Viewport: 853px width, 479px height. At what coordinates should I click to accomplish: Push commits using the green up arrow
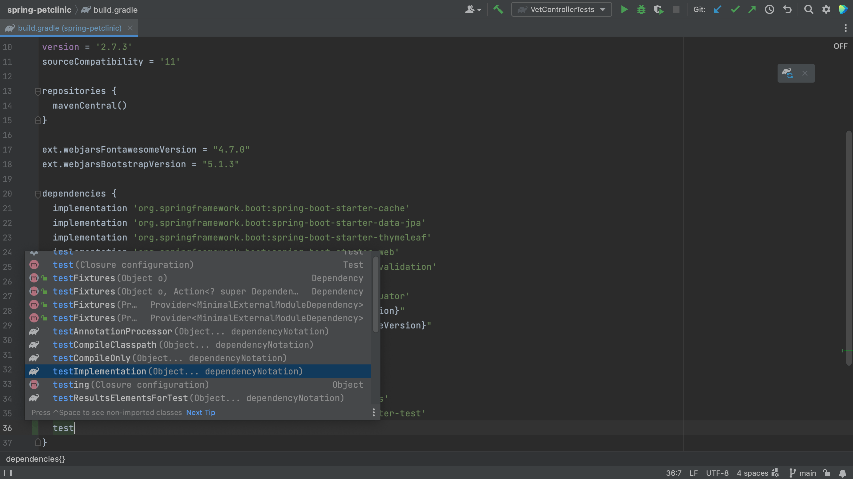753,9
